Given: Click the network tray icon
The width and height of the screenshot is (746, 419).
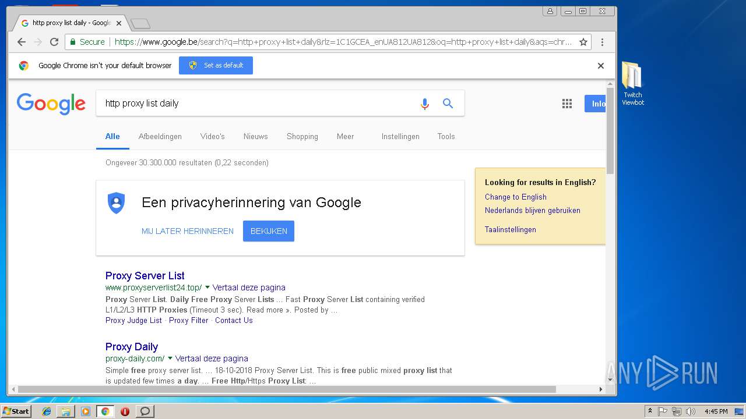Looking at the screenshot, I should tap(676, 411).
